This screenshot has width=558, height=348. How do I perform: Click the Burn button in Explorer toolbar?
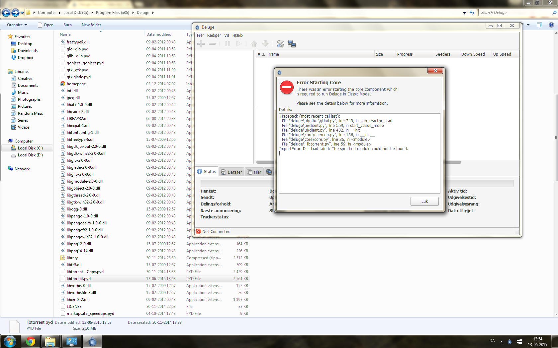tap(67, 25)
